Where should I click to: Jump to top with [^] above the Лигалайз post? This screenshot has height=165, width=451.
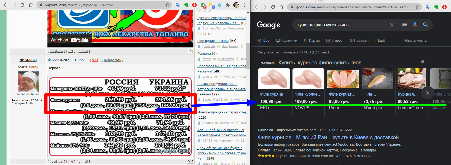pyautogui.click(x=191, y=51)
